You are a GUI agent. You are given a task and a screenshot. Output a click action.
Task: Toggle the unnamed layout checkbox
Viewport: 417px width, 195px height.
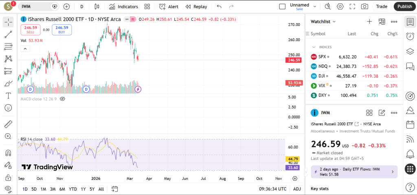[x=282, y=6]
